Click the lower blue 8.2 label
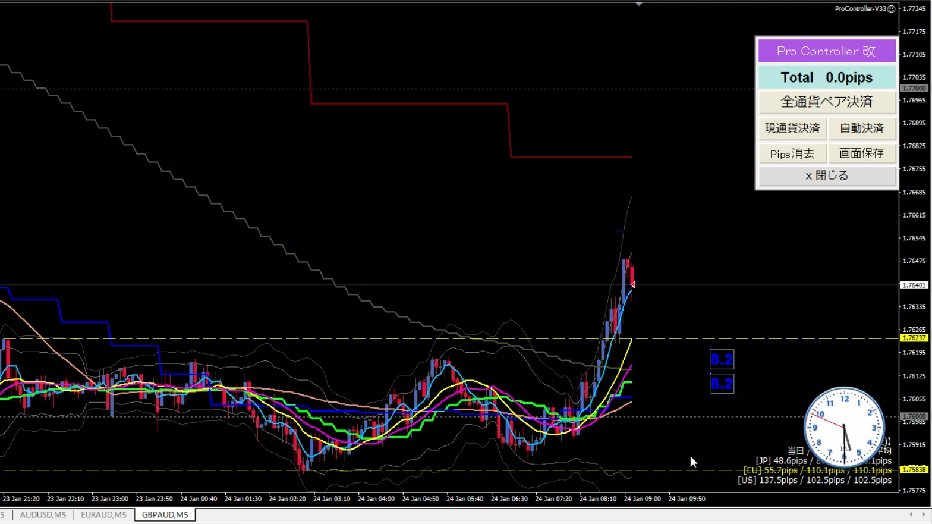The height and width of the screenshot is (524, 932). pyautogui.click(x=722, y=384)
